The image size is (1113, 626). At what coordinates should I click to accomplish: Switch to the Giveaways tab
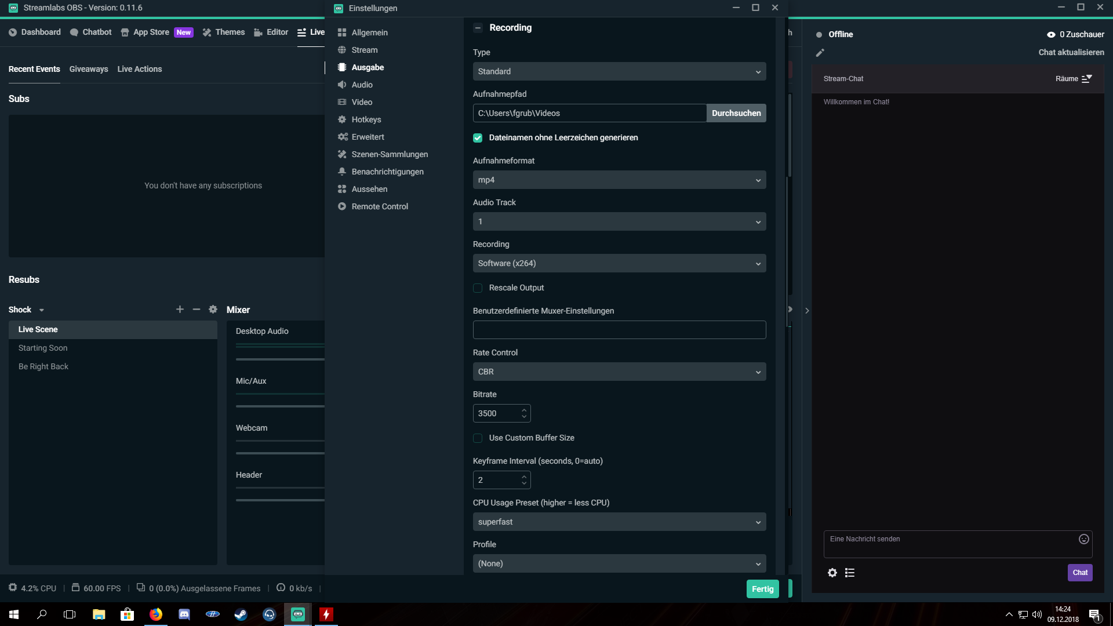[x=89, y=69]
